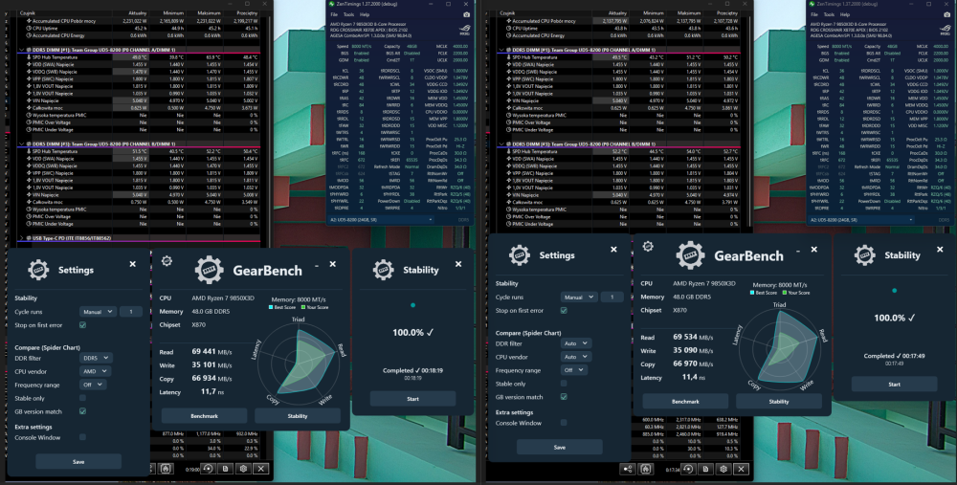Reset sensor values clock icon beside 0:17:34 timer
The width and height of the screenshot is (957, 485).
tap(688, 469)
